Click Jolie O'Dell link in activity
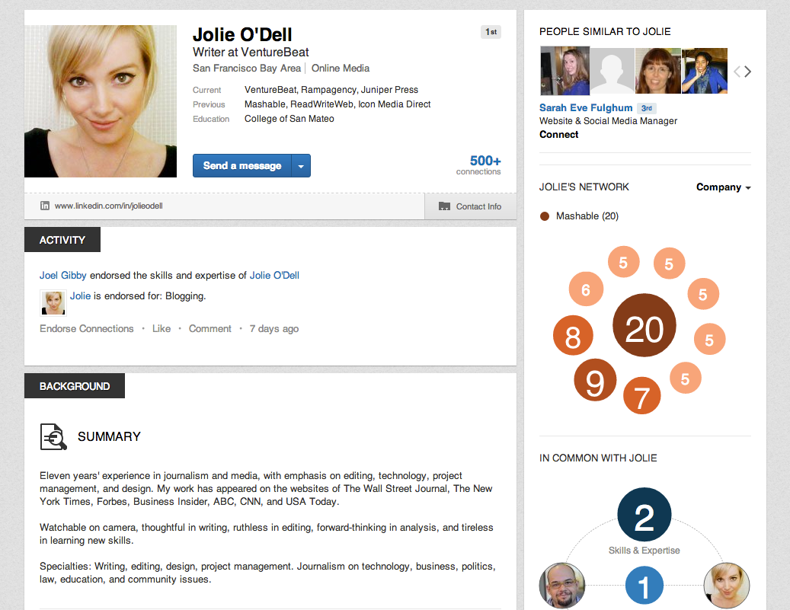Image resolution: width=790 pixels, height=610 pixels. tap(274, 275)
